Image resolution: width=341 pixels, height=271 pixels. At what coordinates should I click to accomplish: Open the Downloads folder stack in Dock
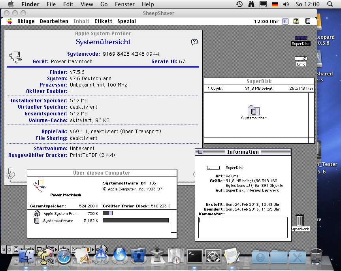click(x=260, y=256)
